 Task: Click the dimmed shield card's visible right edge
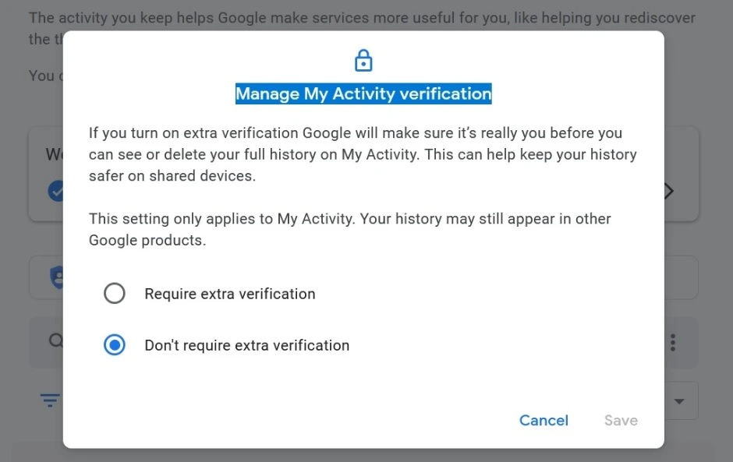pos(681,277)
